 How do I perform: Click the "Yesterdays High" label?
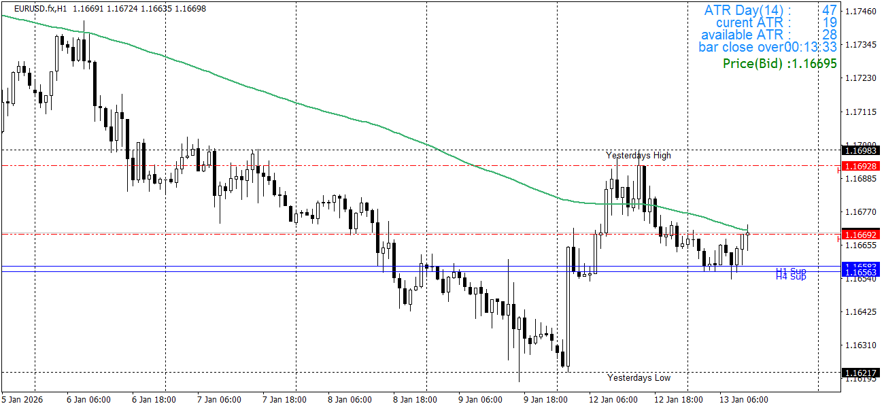pyautogui.click(x=639, y=155)
